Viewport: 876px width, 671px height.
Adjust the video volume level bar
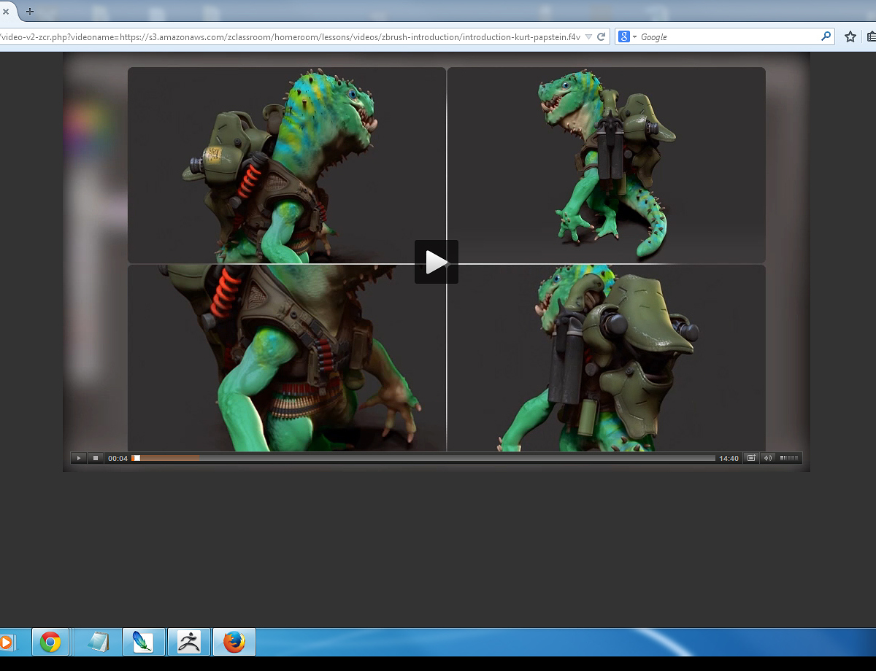(788, 458)
